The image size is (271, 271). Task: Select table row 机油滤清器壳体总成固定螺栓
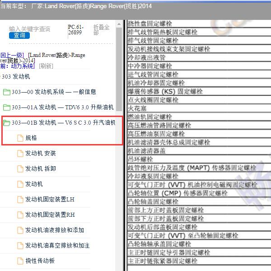pyautogui.click(x=199, y=142)
